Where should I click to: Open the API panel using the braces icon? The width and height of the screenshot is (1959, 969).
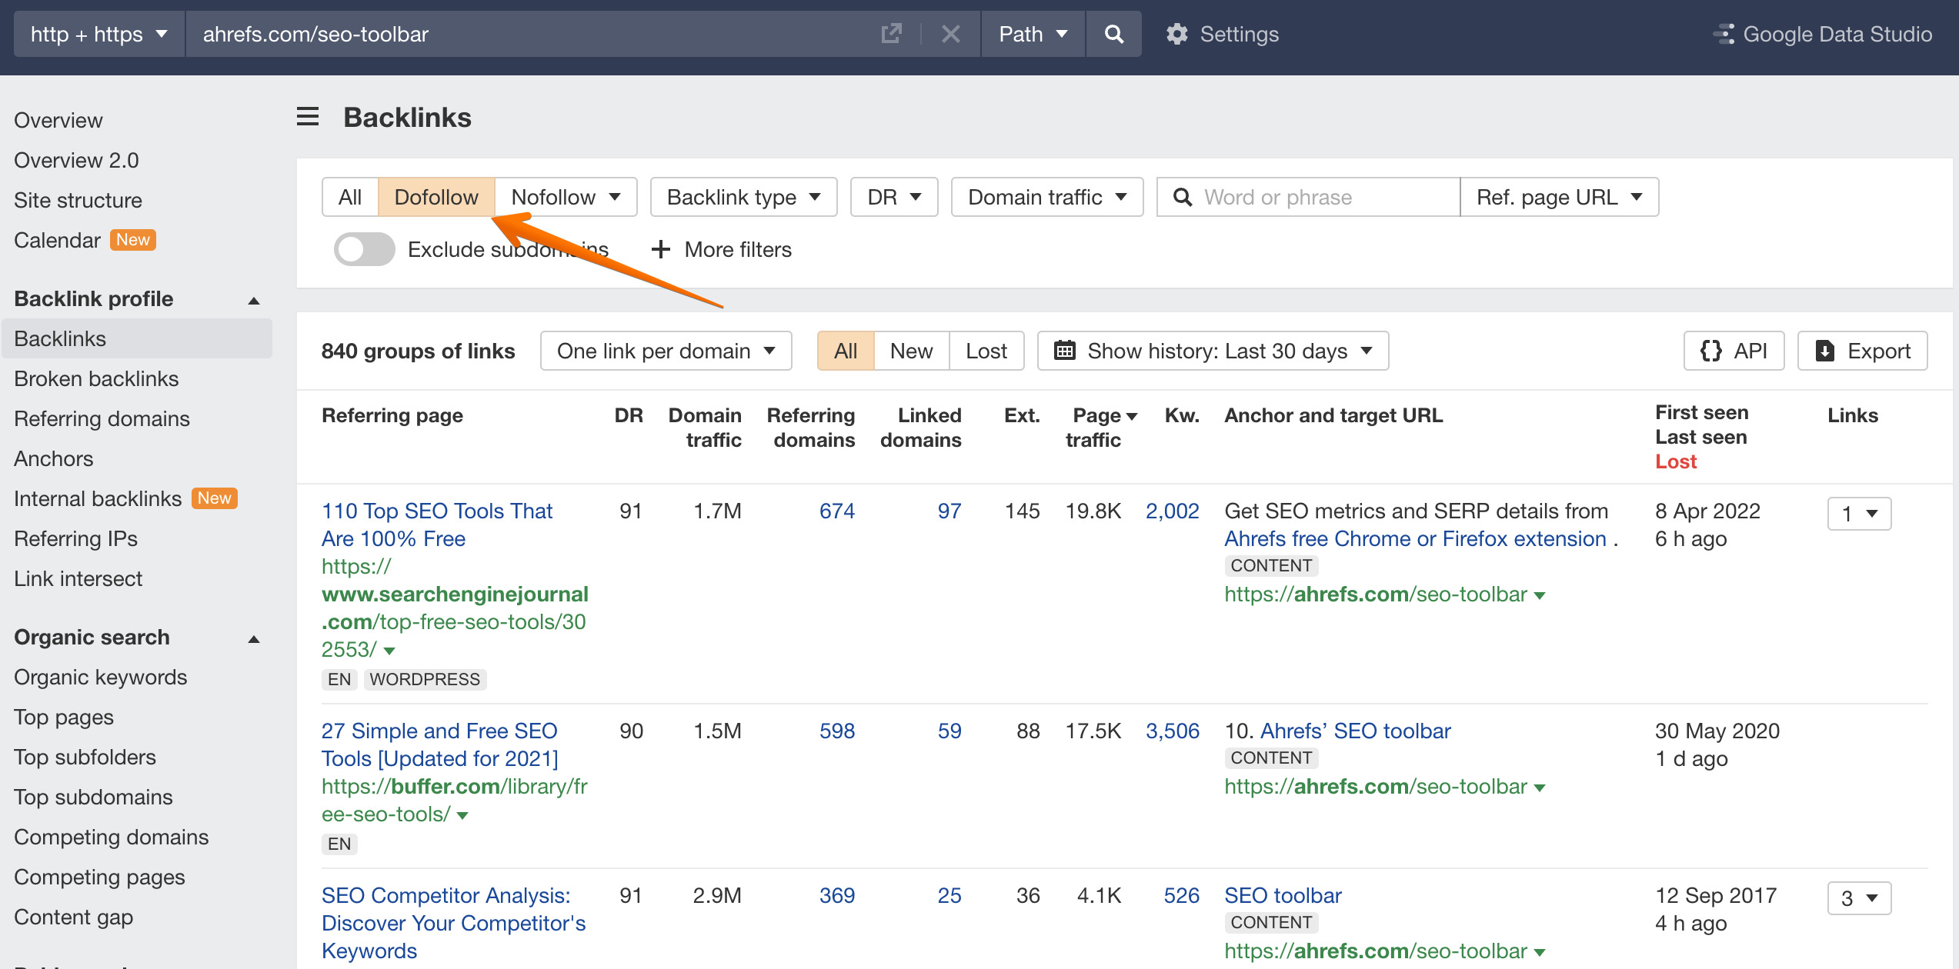(x=1734, y=351)
